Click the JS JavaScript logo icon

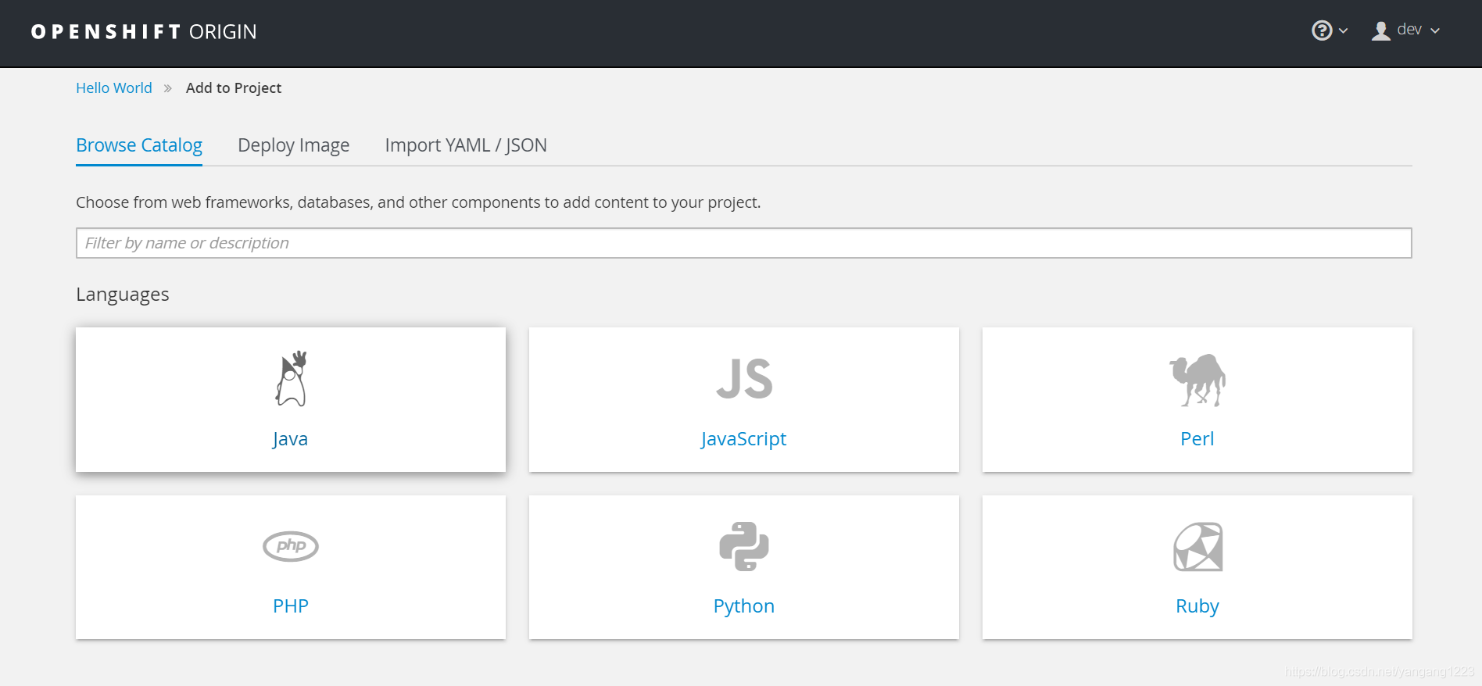[x=744, y=379]
